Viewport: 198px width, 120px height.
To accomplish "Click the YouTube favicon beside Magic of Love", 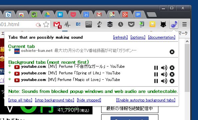I will [x=17, y=80].
